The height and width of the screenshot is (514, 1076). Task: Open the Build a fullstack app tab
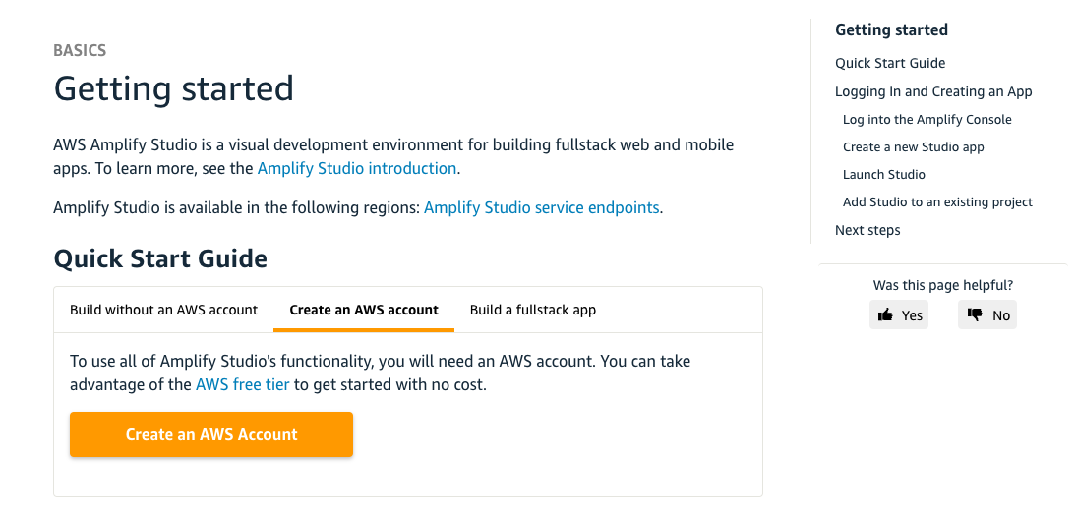(x=533, y=310)
